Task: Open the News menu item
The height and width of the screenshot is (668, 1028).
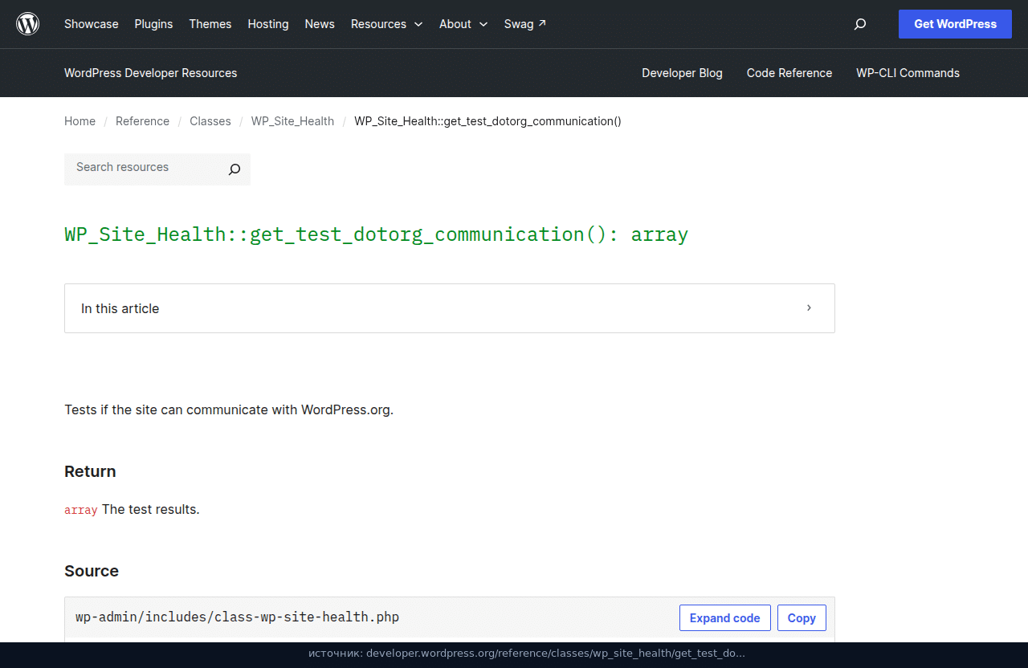Action: coord(320,24)
